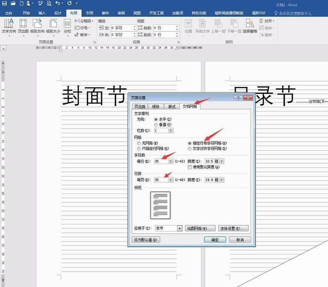This screenshot has width=328, height=287.
Task: Open the 纸张方向 orientation tool
Action: point(37,27)
